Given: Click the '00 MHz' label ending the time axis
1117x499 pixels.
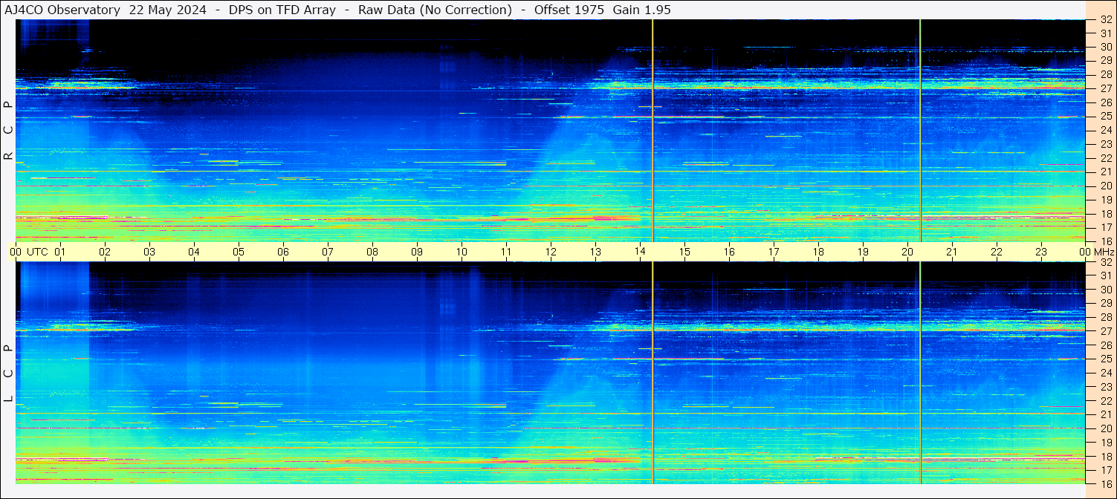Looking at the screenshot, I should [1095, 252].
